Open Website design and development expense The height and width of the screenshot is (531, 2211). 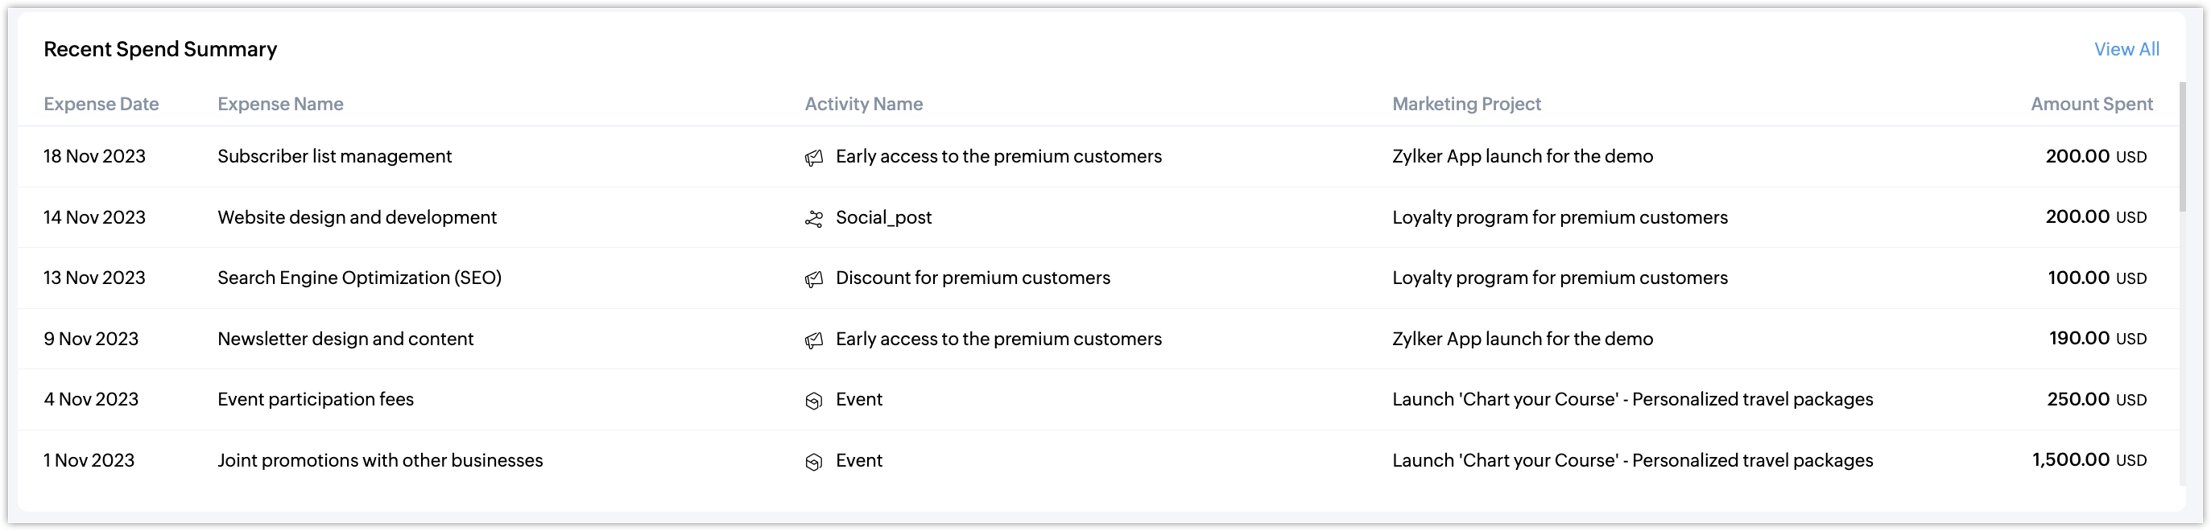357,217
